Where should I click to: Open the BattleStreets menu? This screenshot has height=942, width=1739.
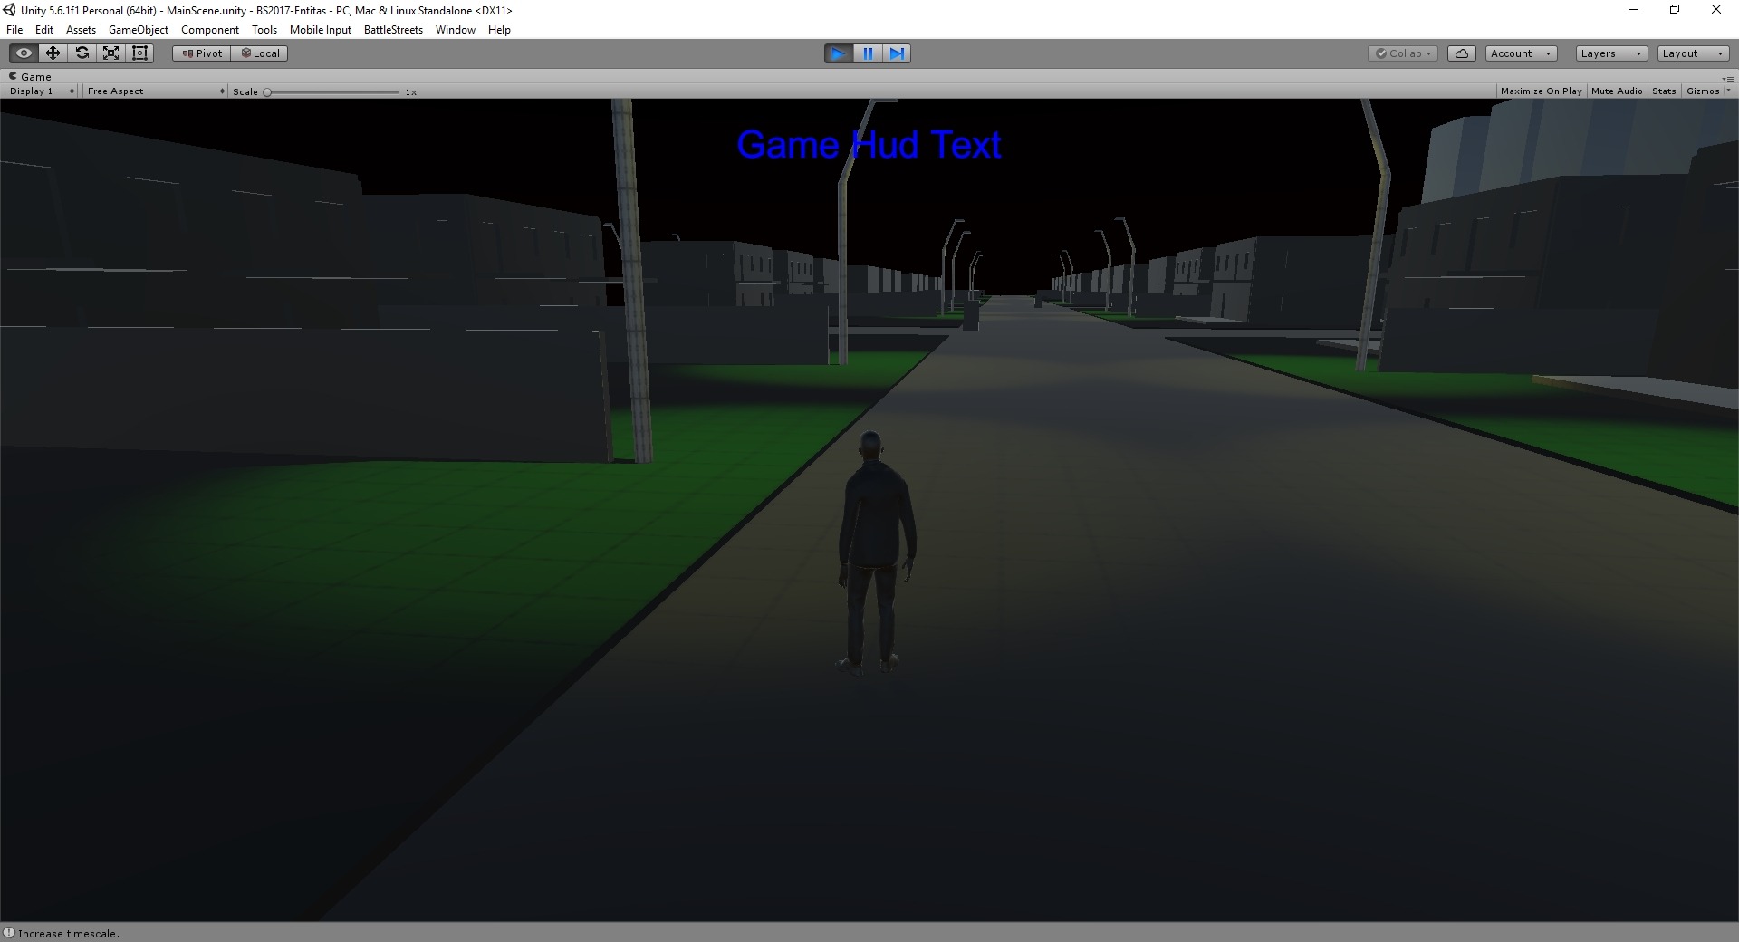coord(393,30)
